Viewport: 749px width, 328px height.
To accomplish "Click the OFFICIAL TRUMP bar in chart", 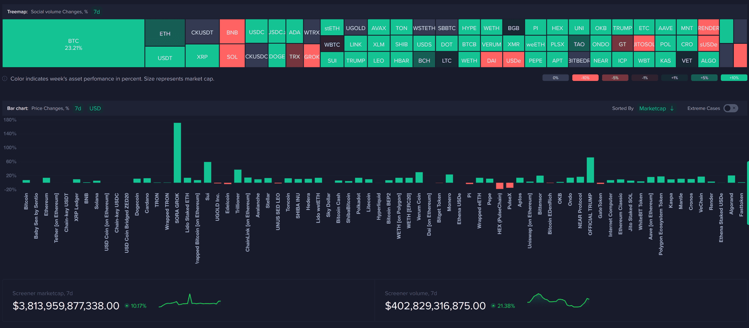I will 590,170.
